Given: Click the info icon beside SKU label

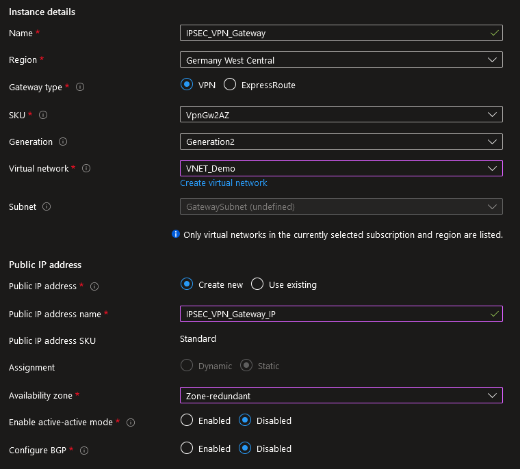Looking at the screenshot, I should 43,115.
